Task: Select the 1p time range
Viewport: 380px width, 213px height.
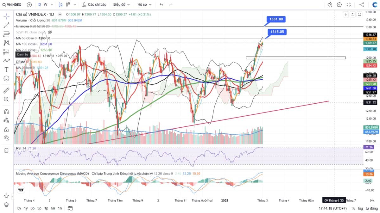Action: tap(46, 208)
